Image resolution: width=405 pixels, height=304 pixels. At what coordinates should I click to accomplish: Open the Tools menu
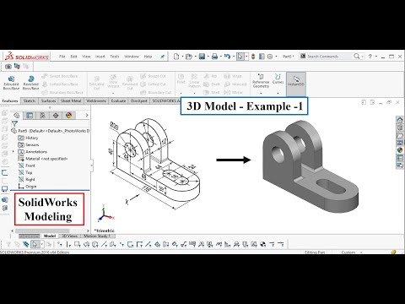click(115, 57)
